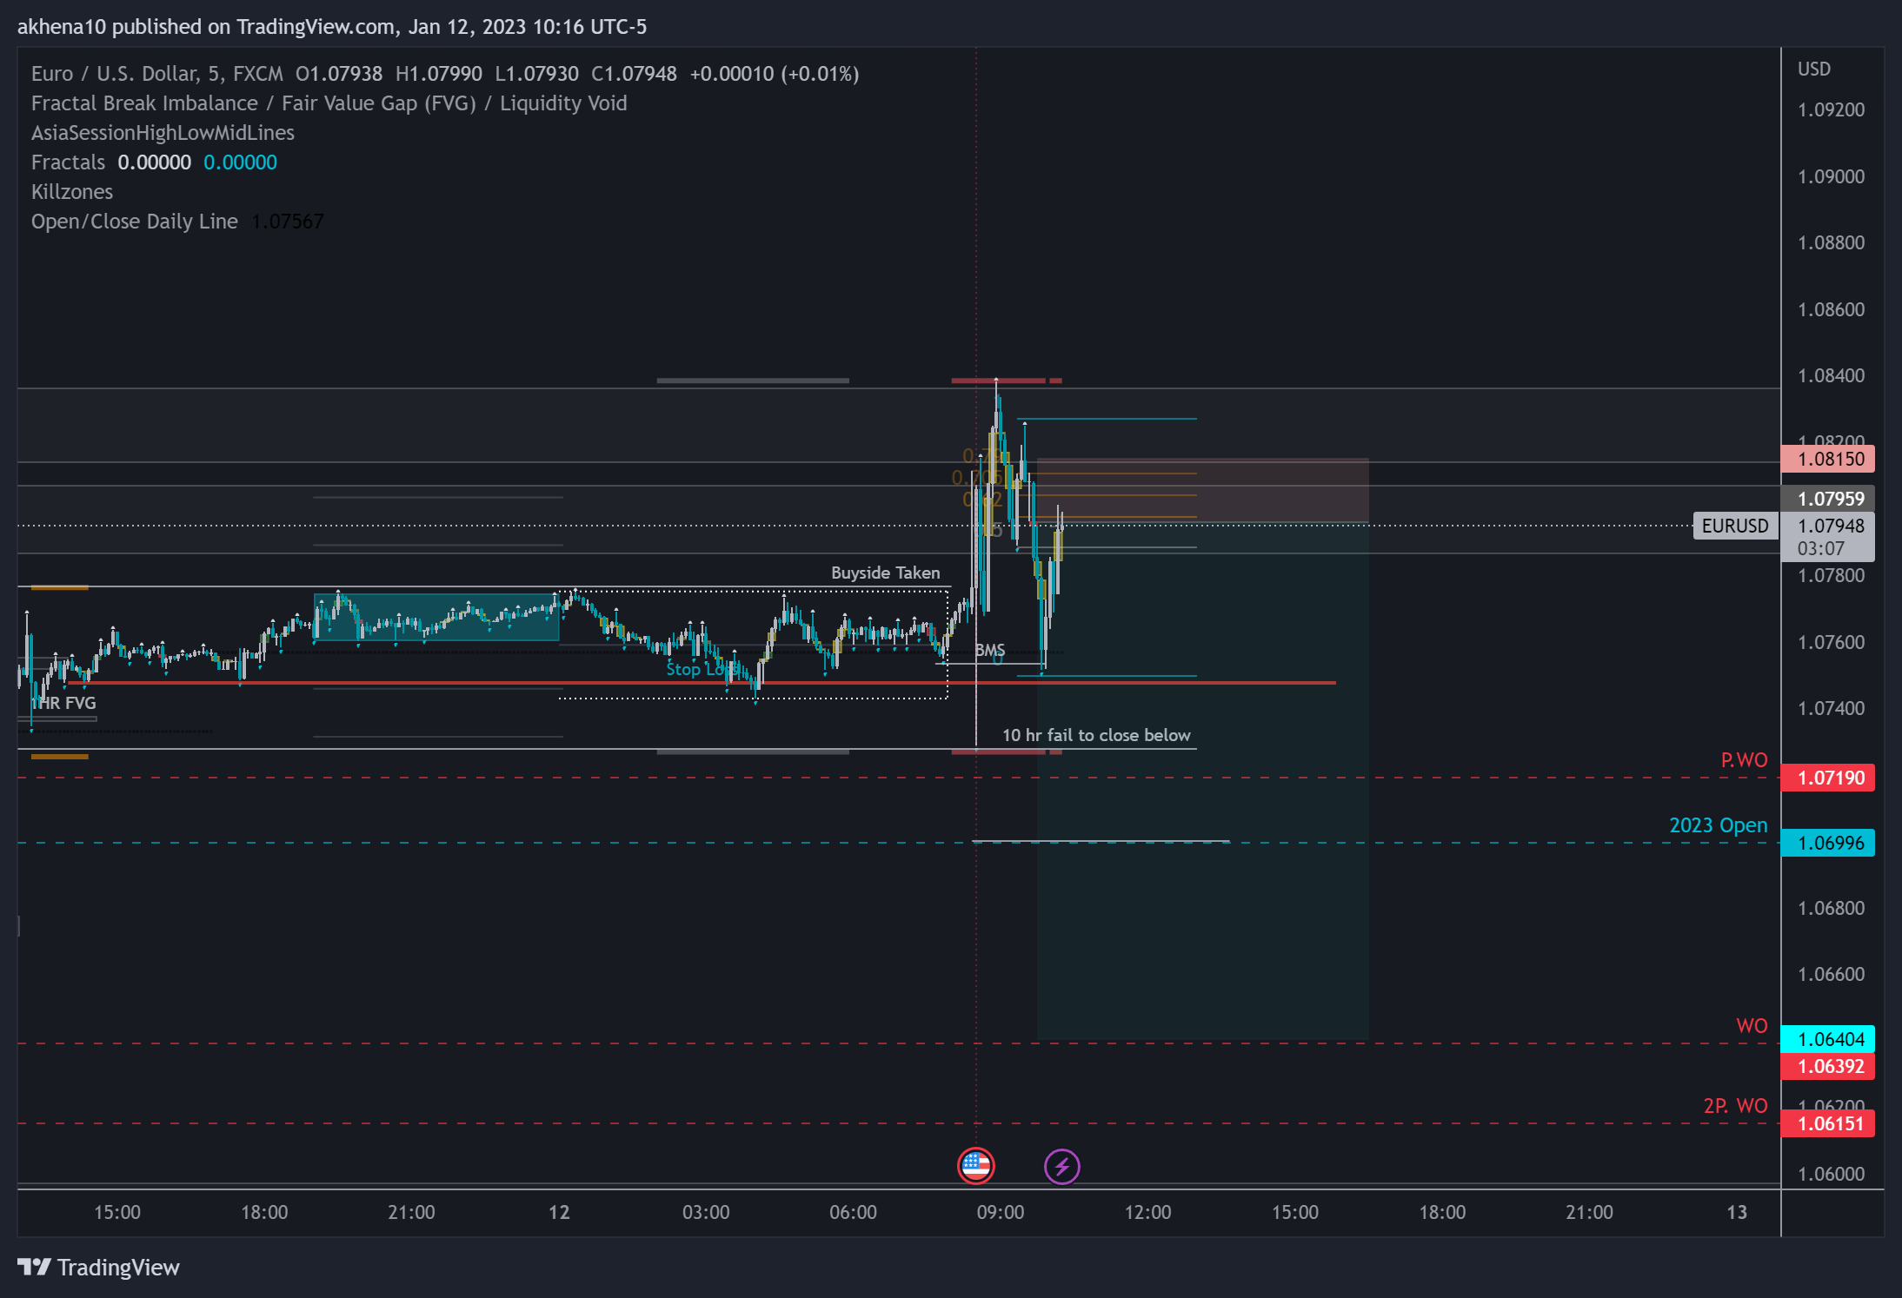
Task: Click the Fractals indicator label
Action: point(68,162)
